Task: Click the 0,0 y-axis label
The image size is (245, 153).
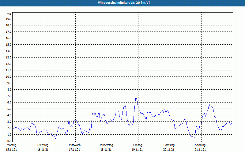Action: click(9, 141)
